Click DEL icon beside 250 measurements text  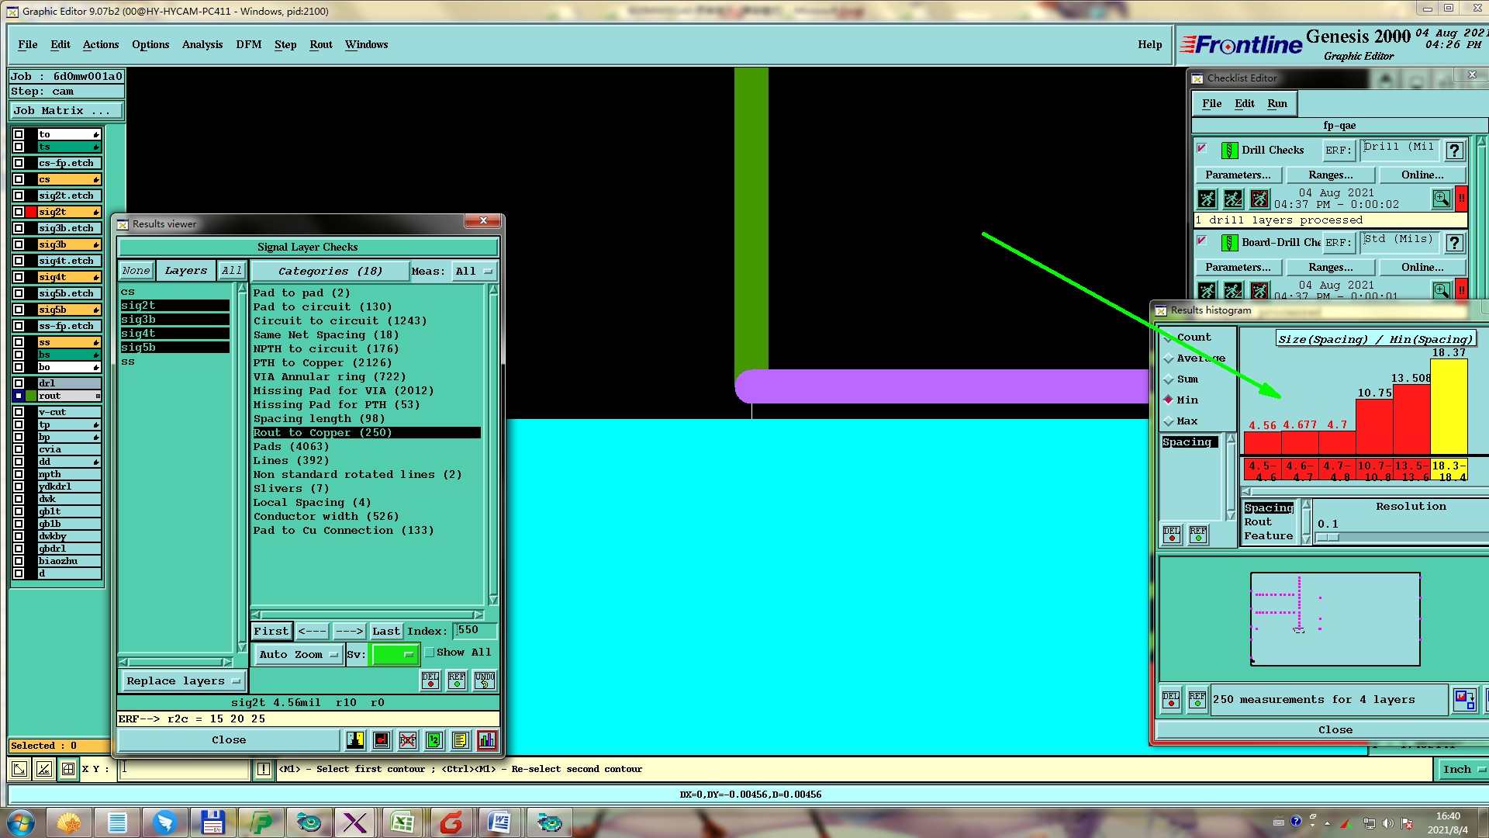click(1171, 700)
